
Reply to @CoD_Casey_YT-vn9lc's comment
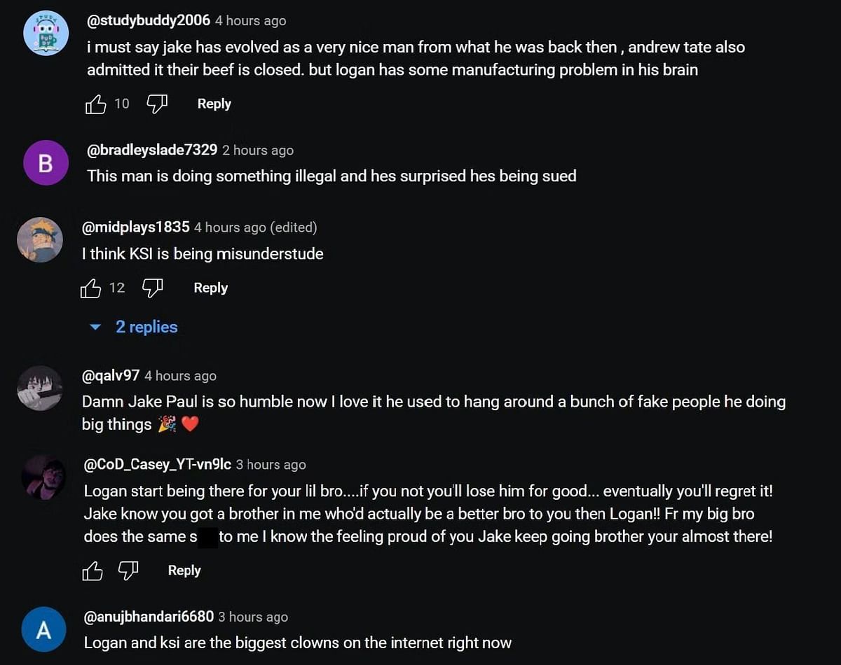tap(184, 570)
